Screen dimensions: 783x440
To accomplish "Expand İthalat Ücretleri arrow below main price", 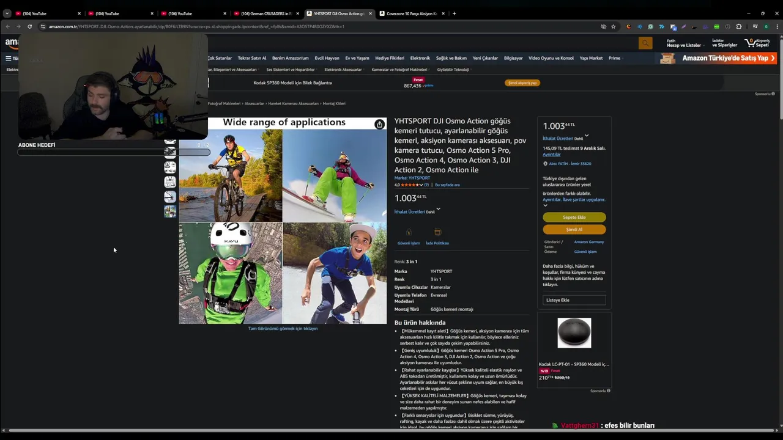I will click(438, 209).
